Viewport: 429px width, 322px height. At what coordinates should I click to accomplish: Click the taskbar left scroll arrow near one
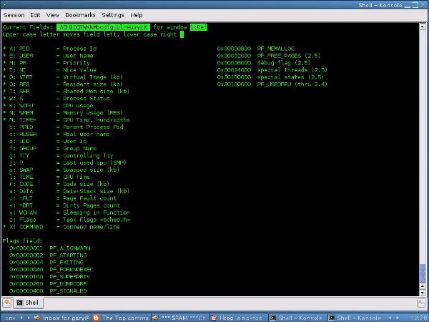coord(21,318)
